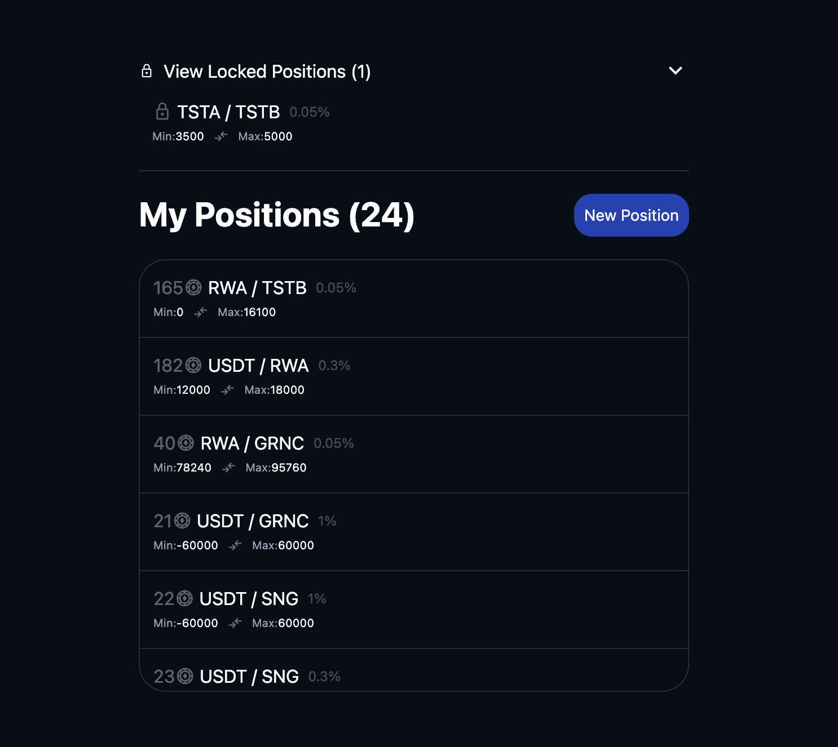Screen dimensions: 838x747
Task: Toggle price range arrows on RWA / TSTB
Action: tap(201, 312)
